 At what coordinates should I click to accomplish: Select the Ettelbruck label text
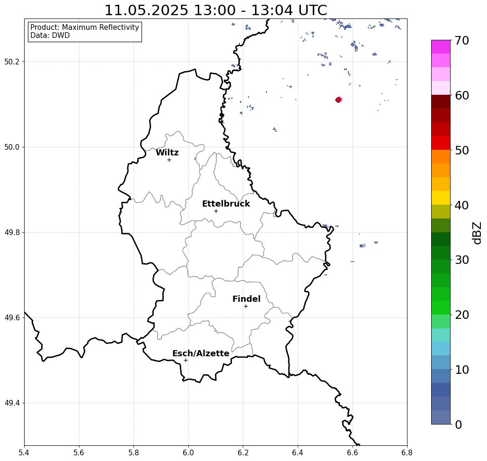[226, 204]
